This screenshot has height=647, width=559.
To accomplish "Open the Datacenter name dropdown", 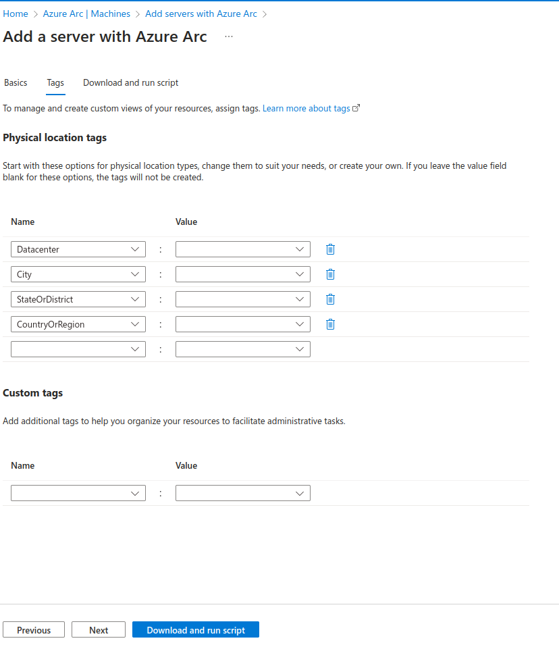I will 78,249.
